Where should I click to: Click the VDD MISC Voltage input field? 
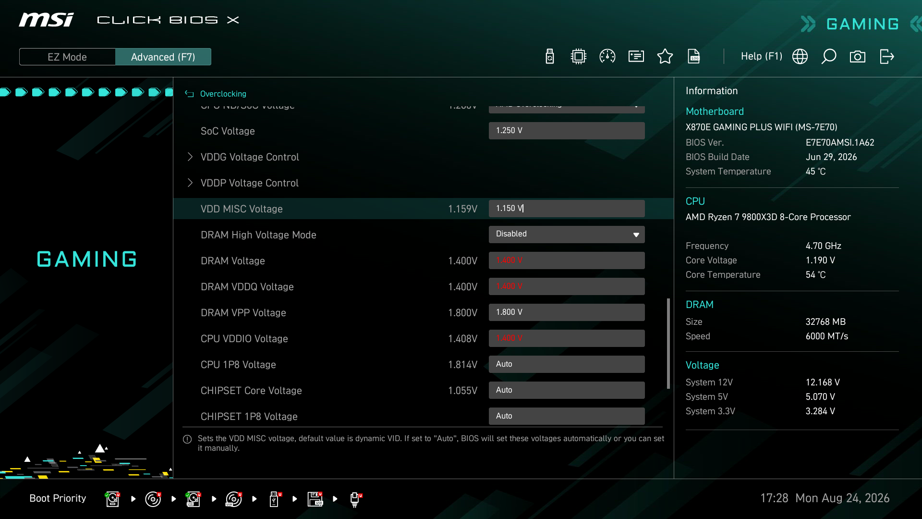[567, 209]
